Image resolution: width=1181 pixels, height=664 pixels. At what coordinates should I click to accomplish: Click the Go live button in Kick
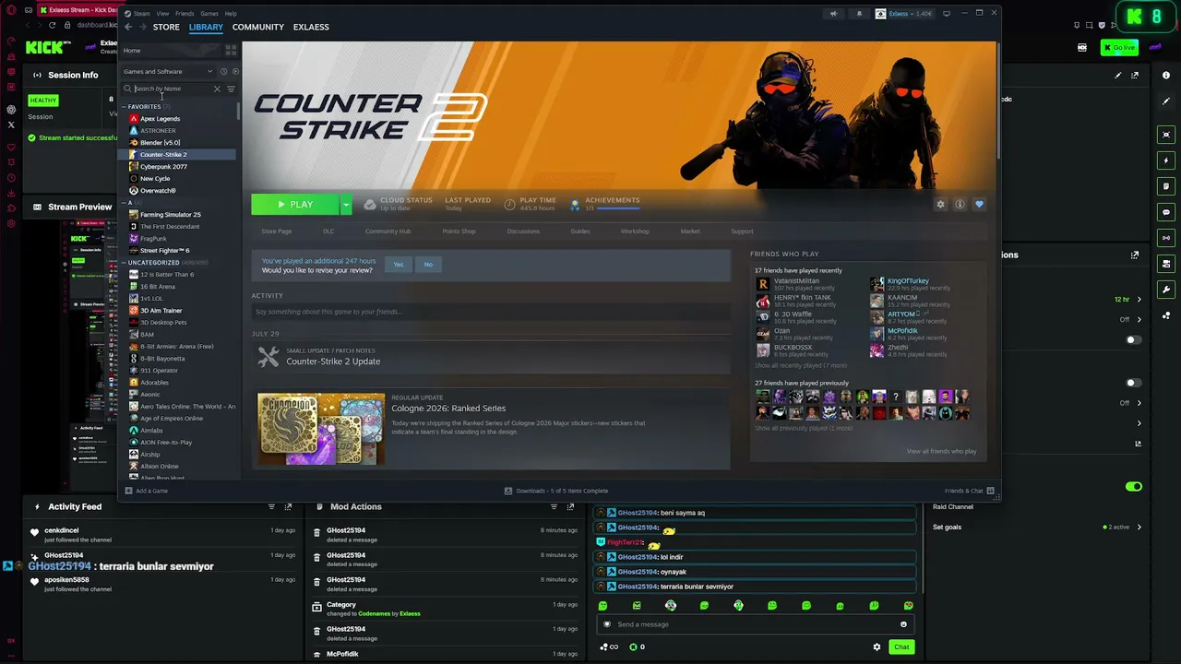(1119, 48)
